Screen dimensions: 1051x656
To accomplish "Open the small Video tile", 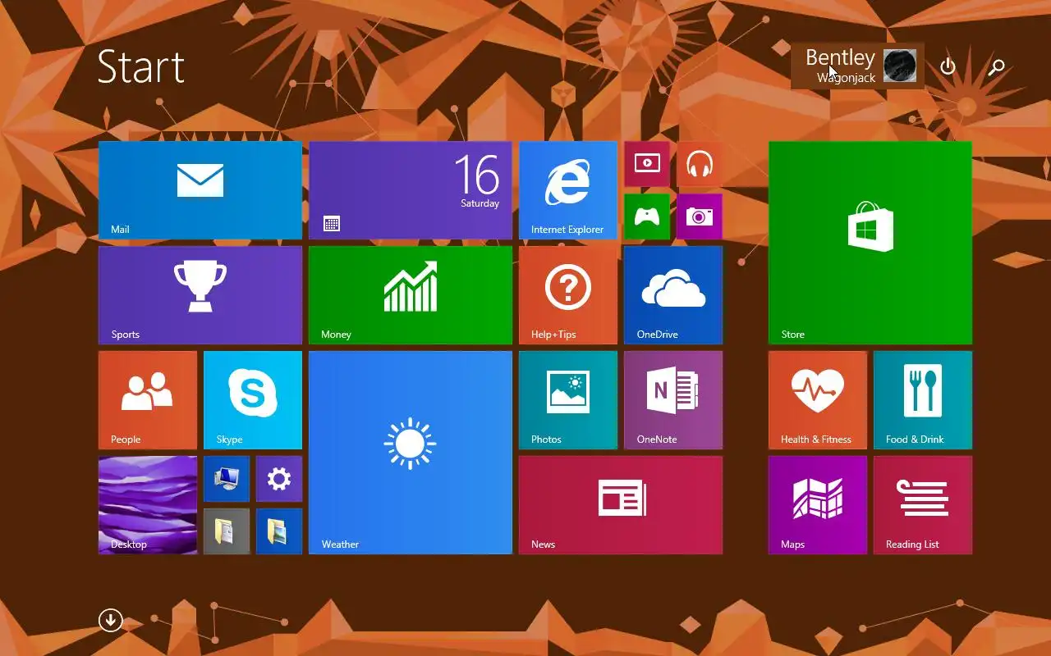I will pos(647,164).
